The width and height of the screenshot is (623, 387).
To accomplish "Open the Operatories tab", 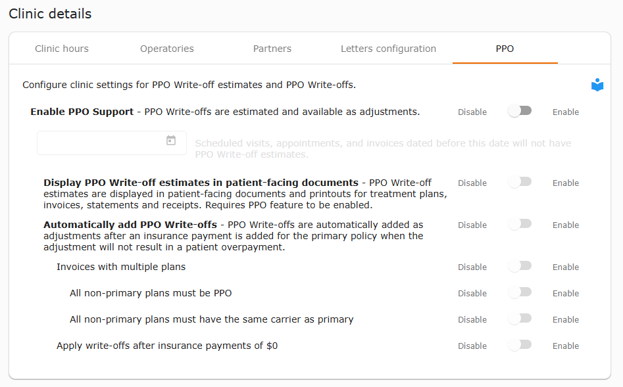I will coord(167,49).
